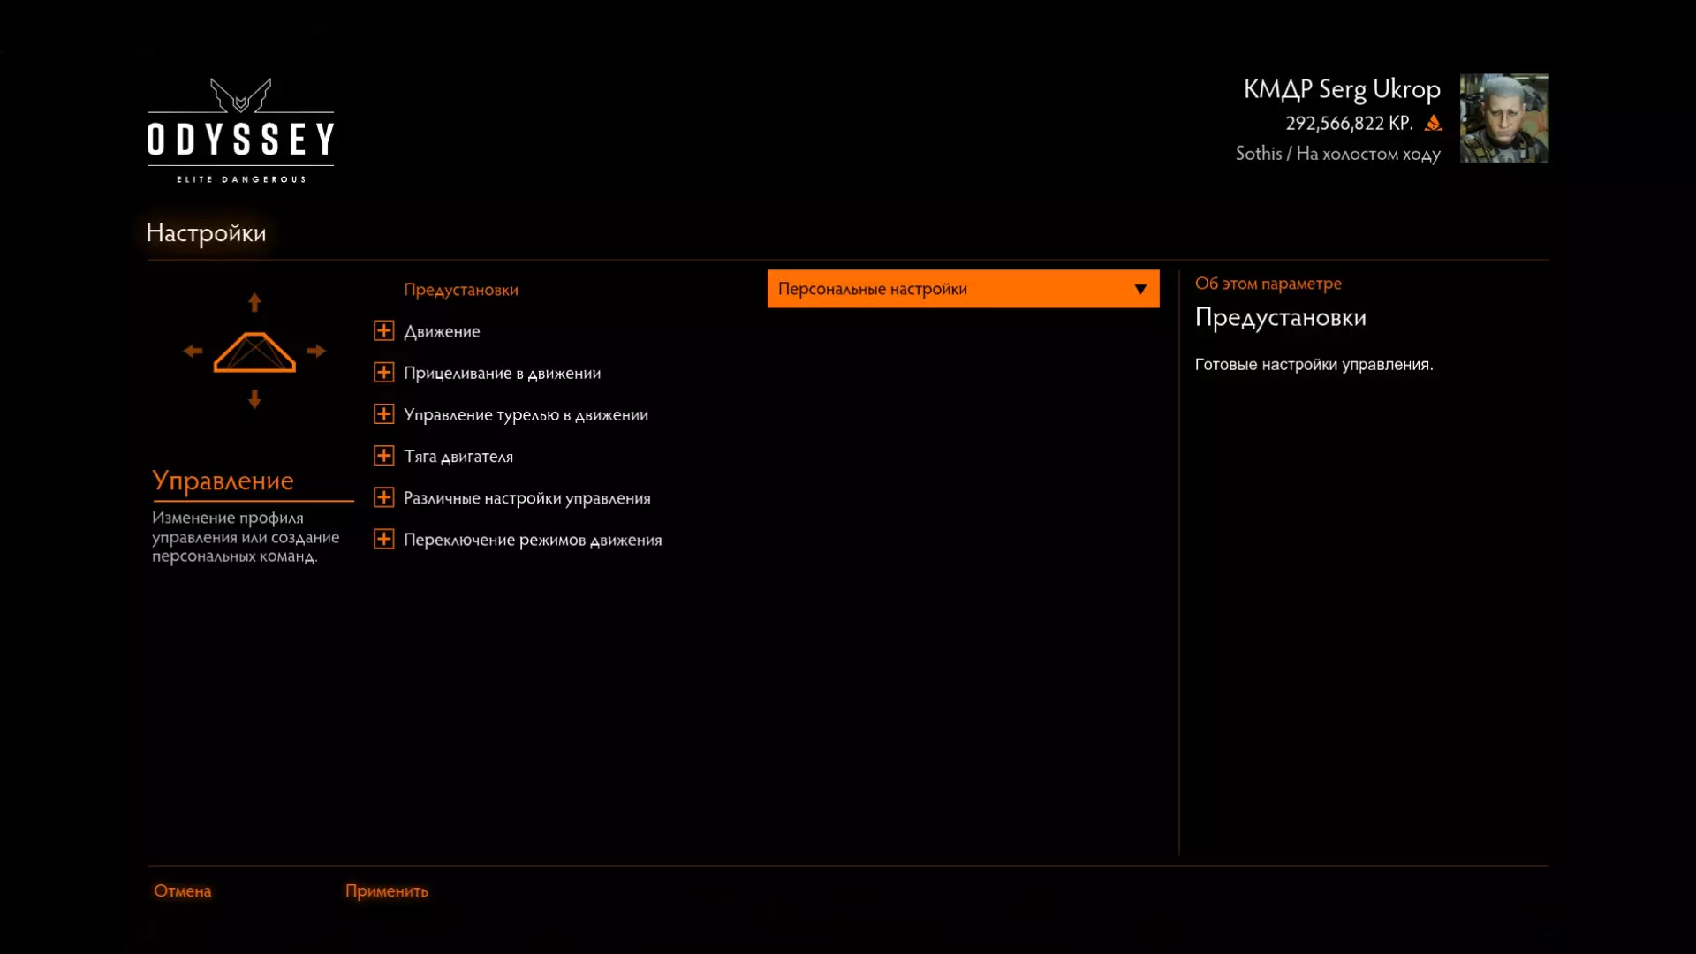1696x954 pixels.
Task: Expand Переключение режимов движения section
Action: (383, 539)
